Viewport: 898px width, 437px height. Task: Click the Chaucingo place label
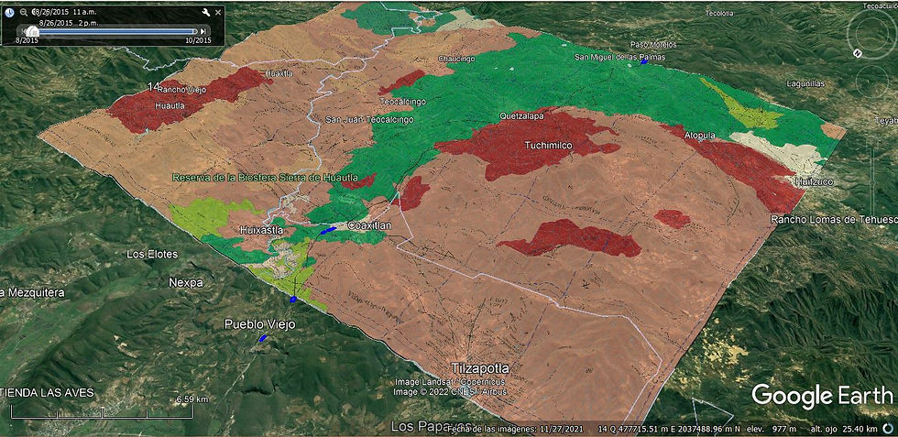pos(456,59)
